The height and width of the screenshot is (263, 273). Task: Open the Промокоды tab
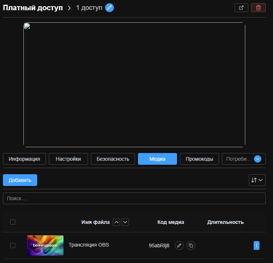(199, 159)
